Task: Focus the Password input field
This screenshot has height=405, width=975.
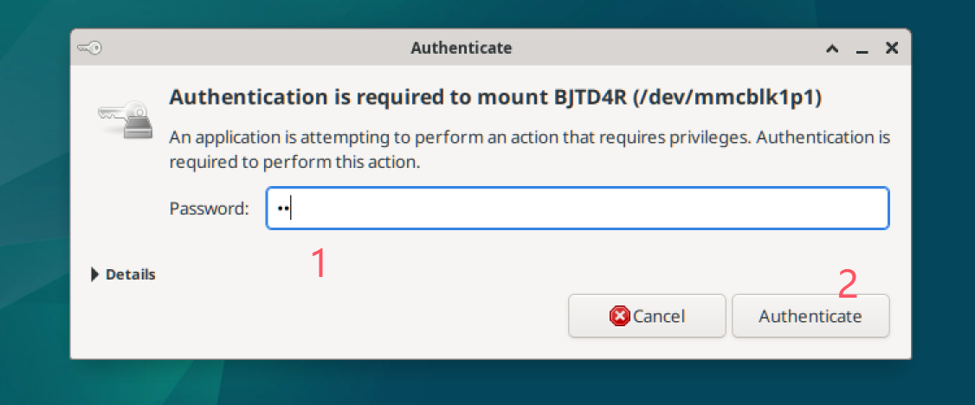Action: [578, 208]
